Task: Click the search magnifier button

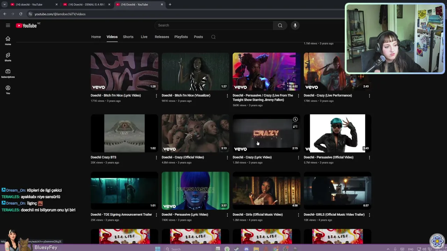Action: click(280, 25)
